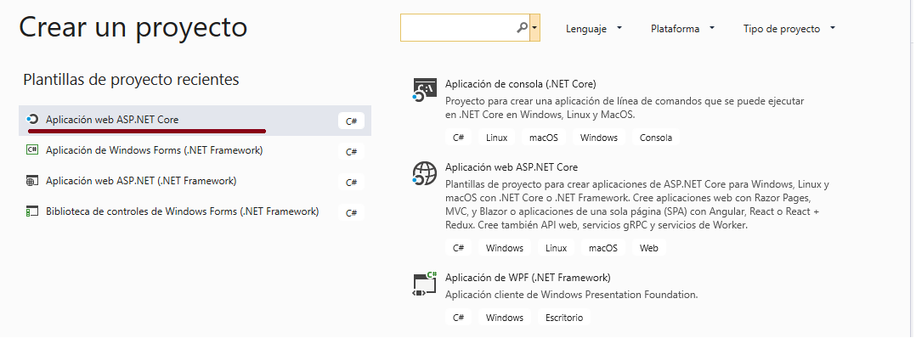Screen dimensions: 916x338
Task: Click the WPF application (.NET Framework) icon
Action: click(424, 284)
